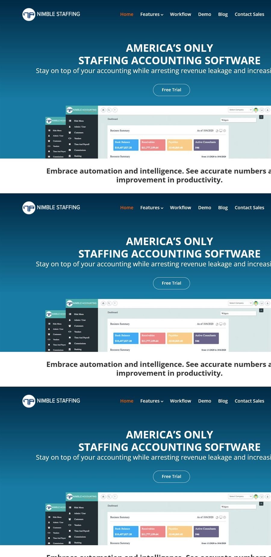This screenshot has height=557, width=271.
Task: Select Demo in topmost navigation bar
Action: point(204,14)
